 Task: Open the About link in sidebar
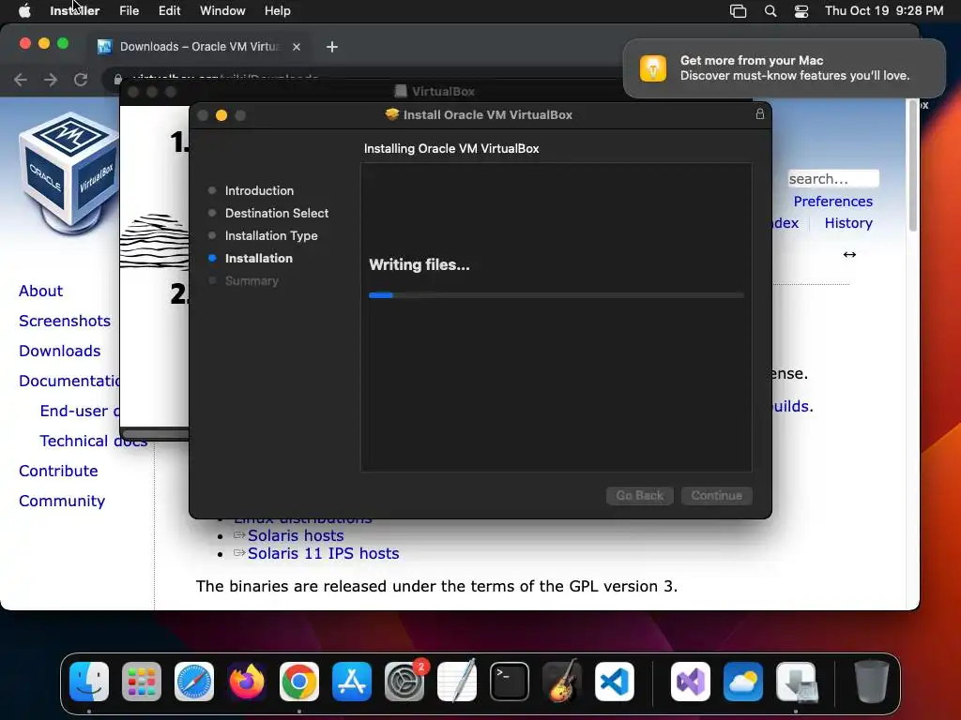(x=40, y=291)
